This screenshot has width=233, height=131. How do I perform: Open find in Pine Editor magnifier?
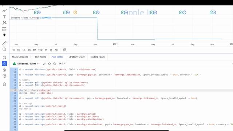coord(55,64)
